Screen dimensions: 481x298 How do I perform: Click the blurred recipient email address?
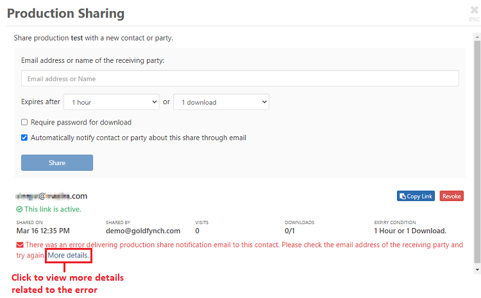pyautogui.click(x=51, y=196)
